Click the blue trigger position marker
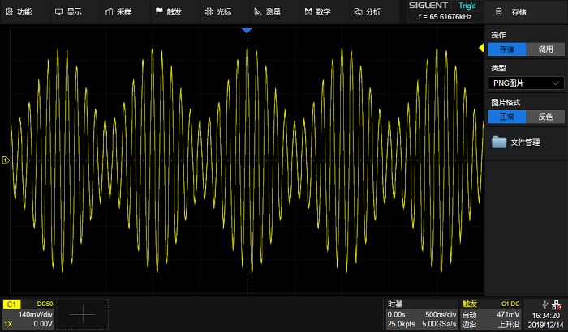The height and width of the screenshot is (332, 568). [247, 31]
